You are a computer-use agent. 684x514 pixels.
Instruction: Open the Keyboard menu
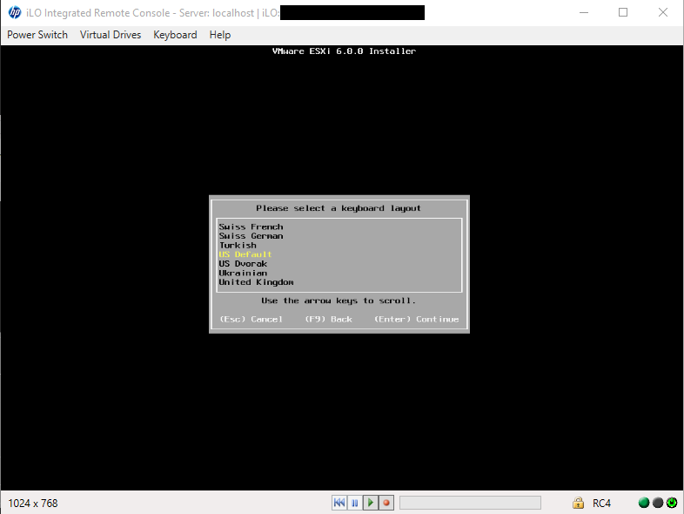click(x=175, y=35)
